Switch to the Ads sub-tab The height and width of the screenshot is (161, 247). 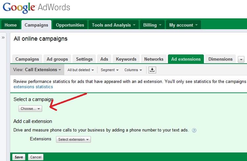tap(104, 59)
